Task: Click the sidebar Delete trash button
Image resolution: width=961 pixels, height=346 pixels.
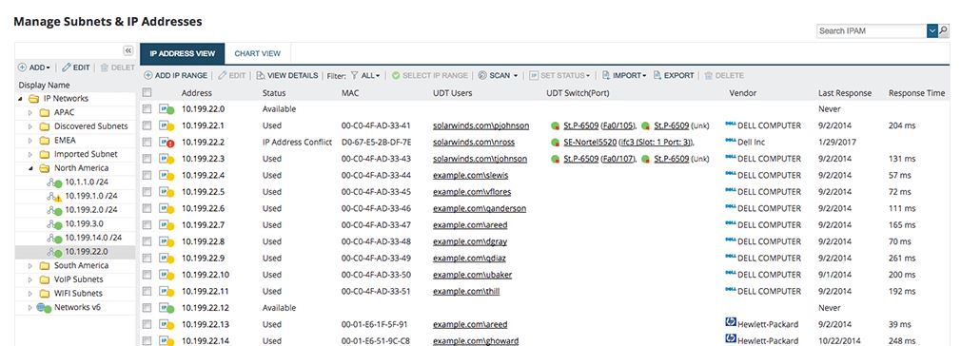Action: click(x=117, y=67)
